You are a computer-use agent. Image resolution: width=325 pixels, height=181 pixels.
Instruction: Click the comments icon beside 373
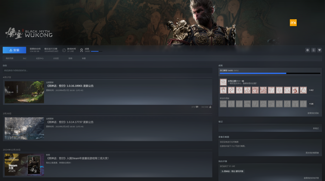197,107
